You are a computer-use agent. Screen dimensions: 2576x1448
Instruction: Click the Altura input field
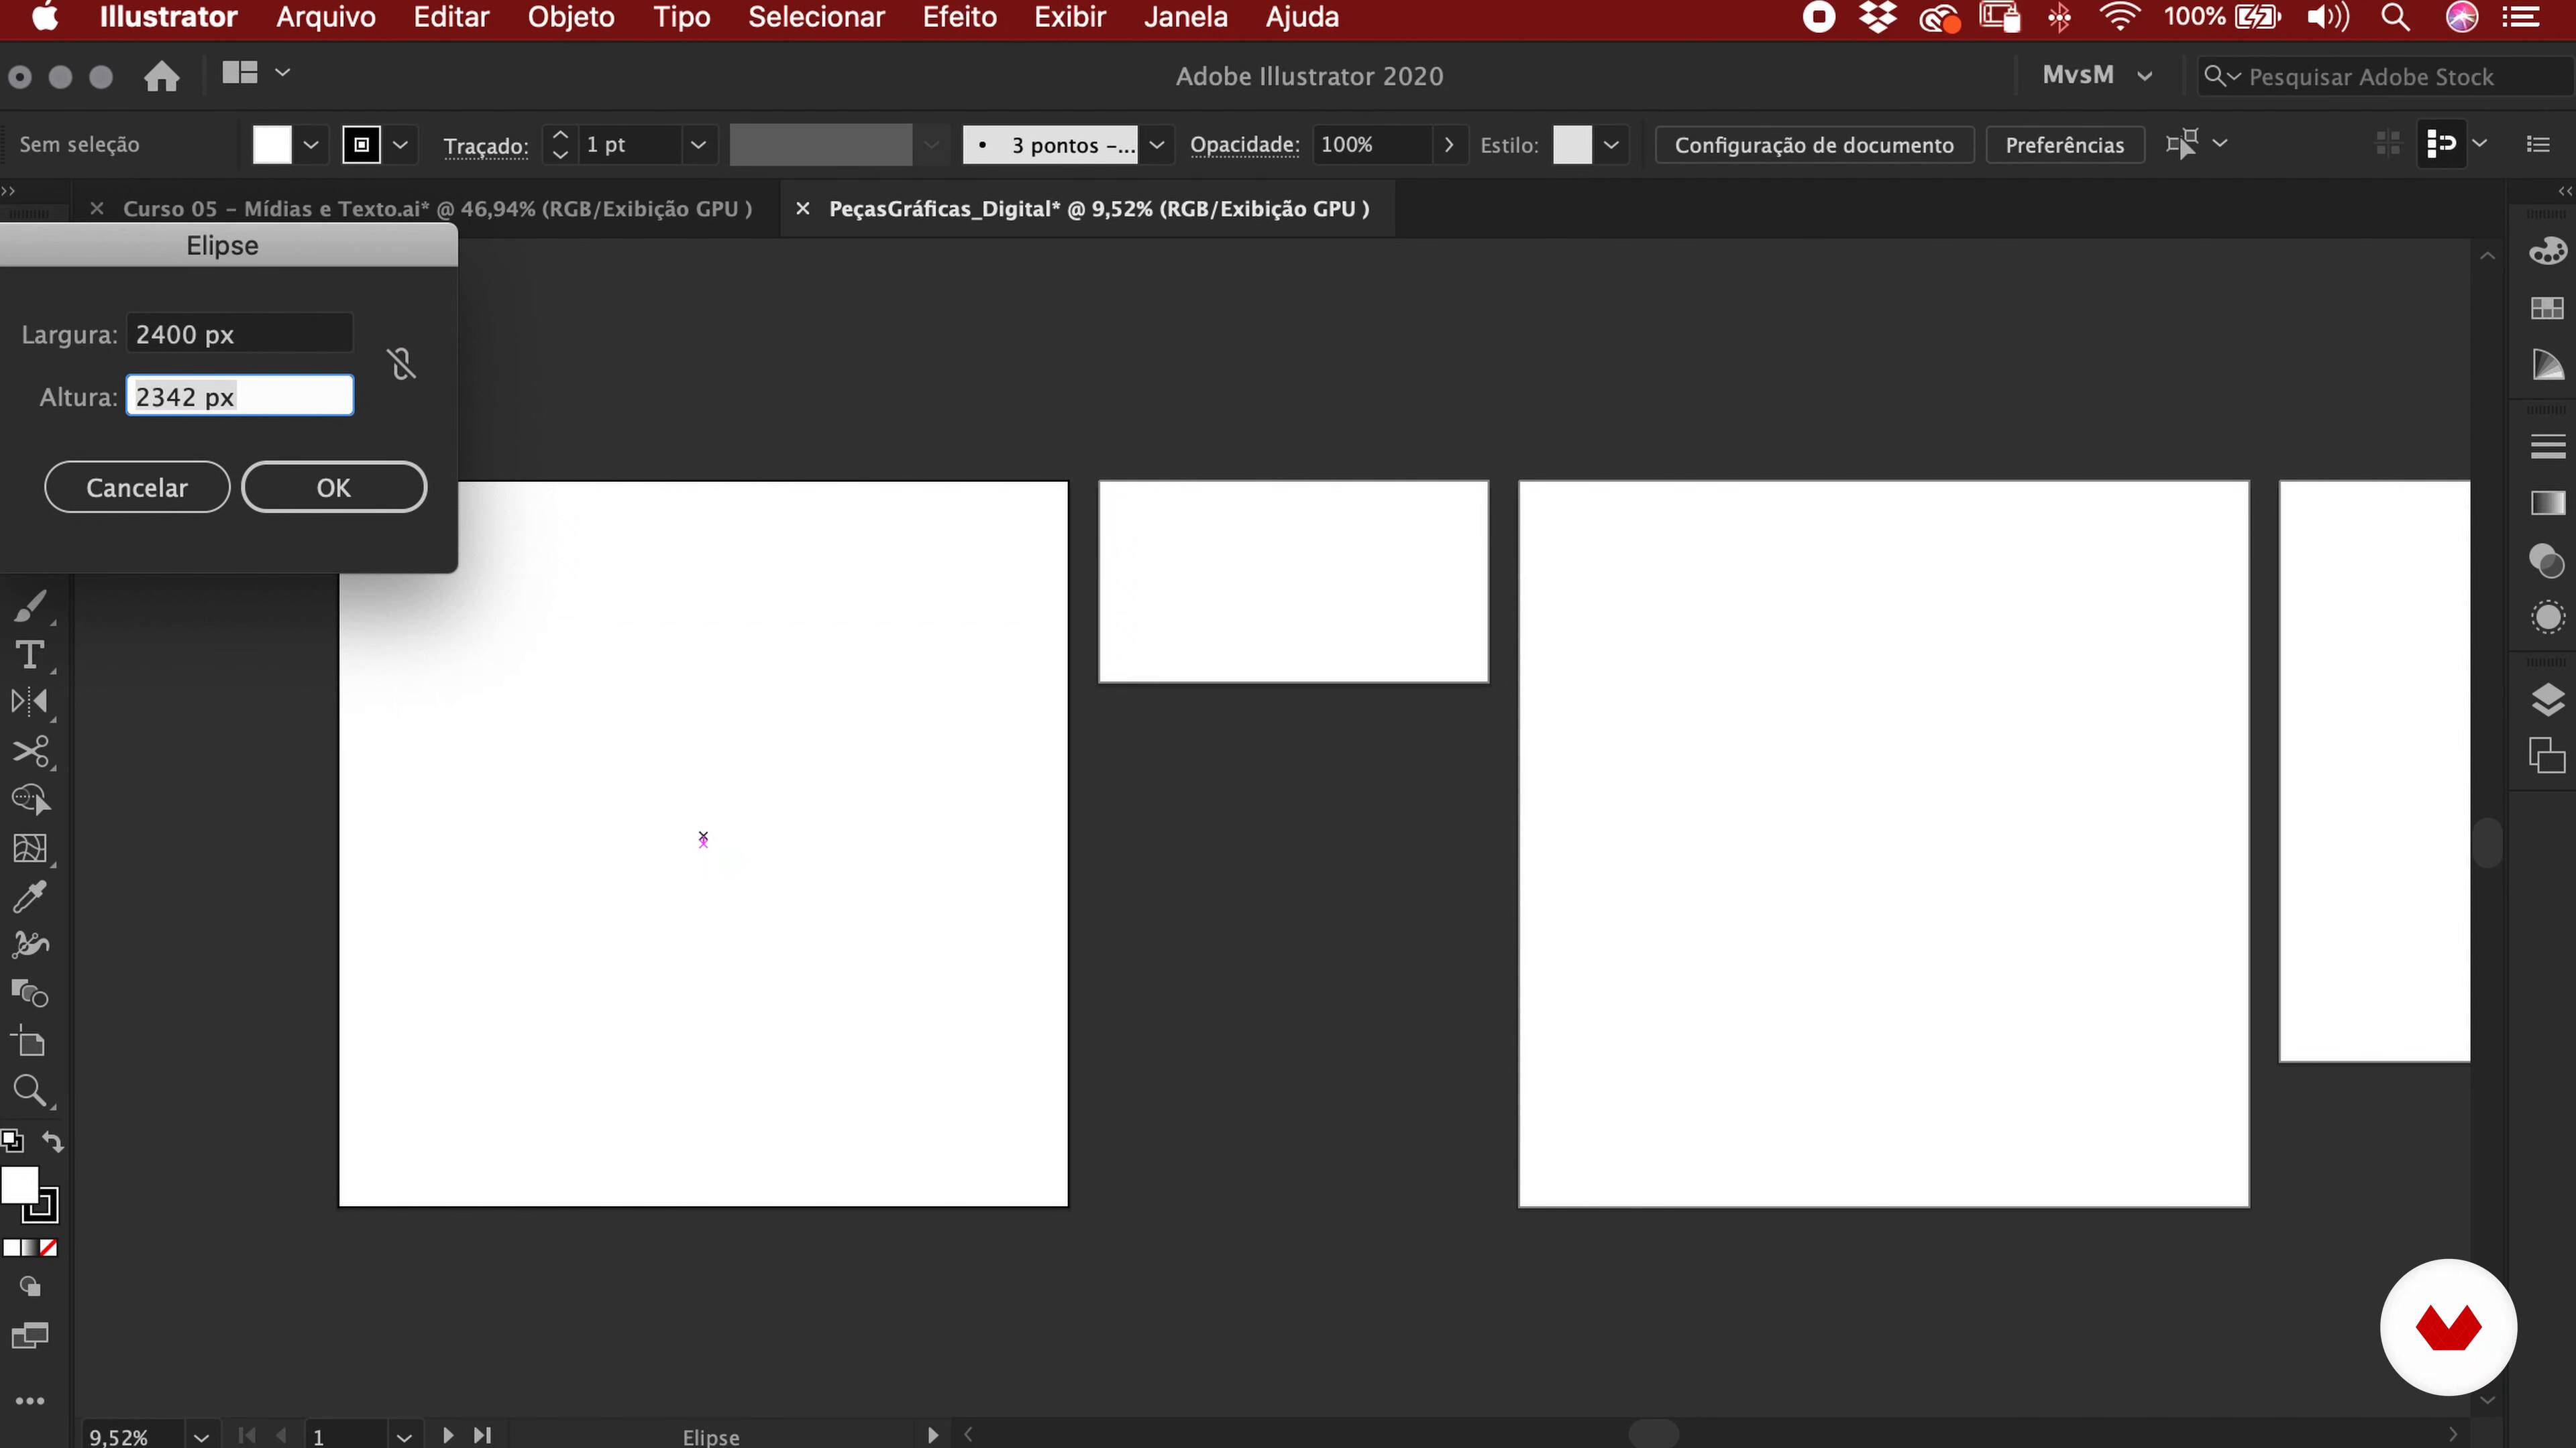[240, 396]
